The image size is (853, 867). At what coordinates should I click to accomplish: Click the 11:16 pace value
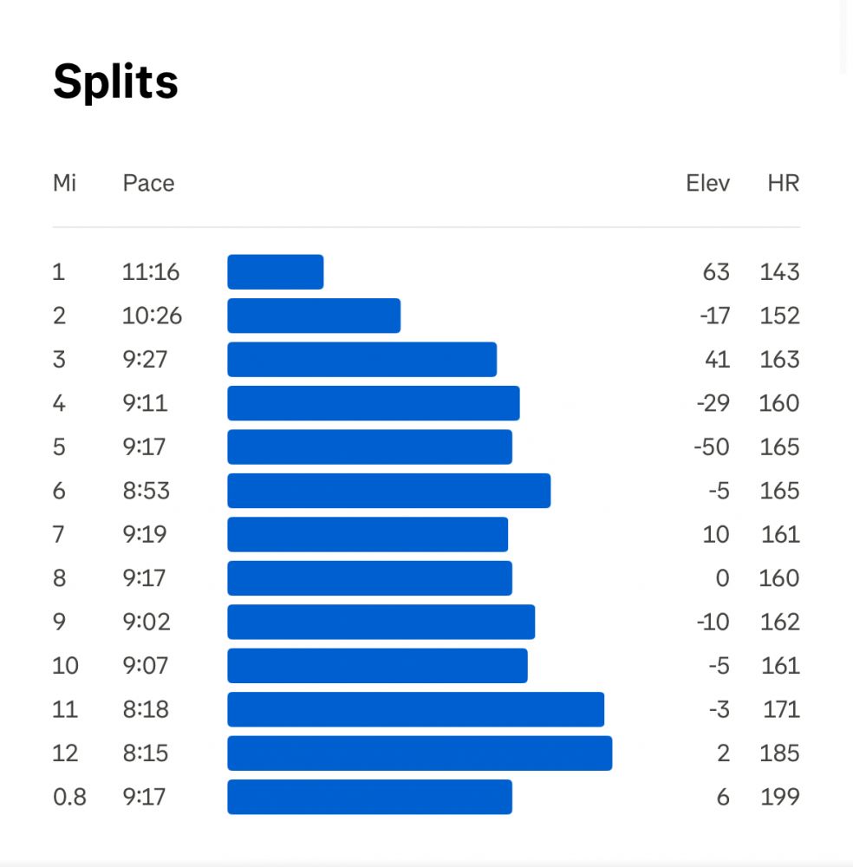point(151,272)
